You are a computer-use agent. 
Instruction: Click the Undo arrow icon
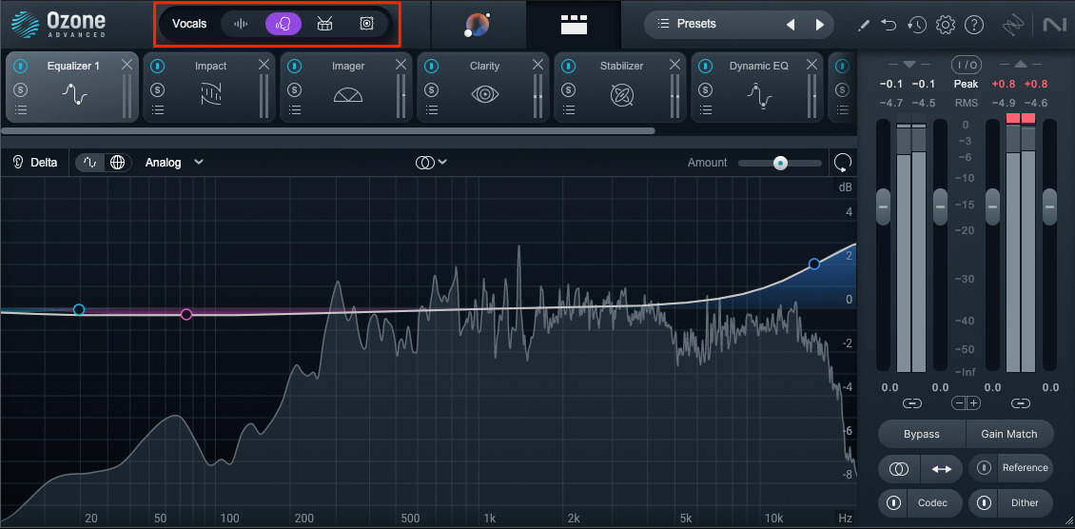click(x=889, y=26)
